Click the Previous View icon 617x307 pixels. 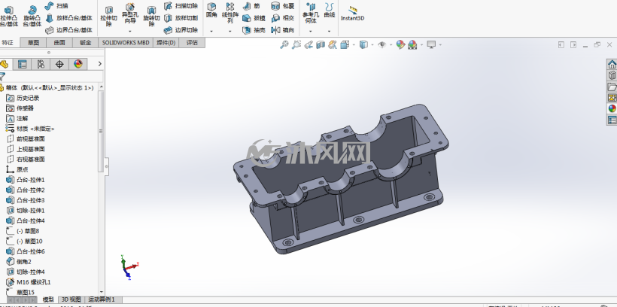[x=308, y=45]
